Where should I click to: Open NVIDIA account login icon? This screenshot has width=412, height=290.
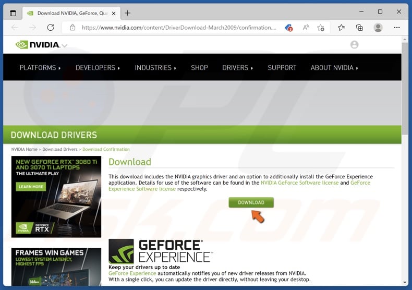click(354, 45)
